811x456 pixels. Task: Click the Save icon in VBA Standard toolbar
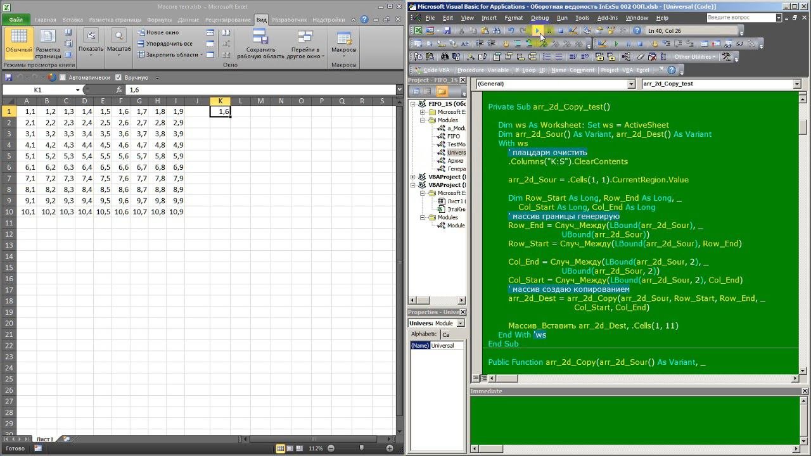447,30
